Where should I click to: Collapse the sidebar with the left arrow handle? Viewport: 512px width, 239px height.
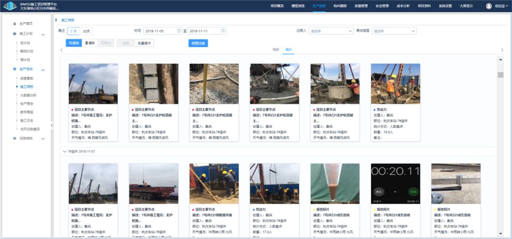52,125
